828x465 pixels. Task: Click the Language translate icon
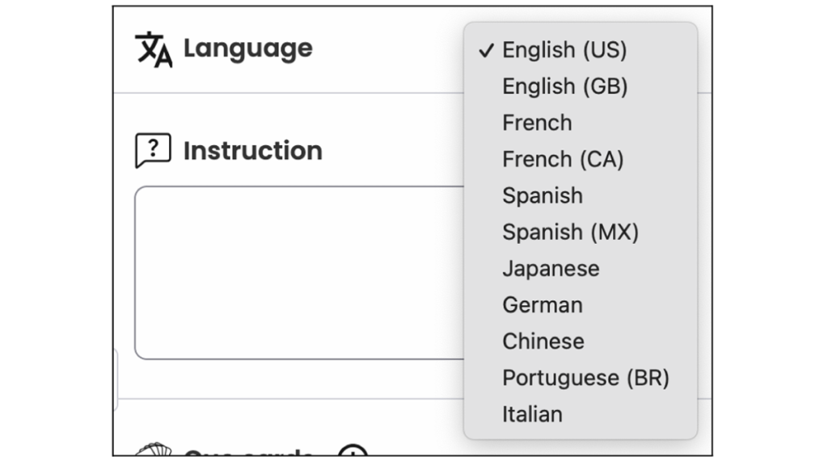pos(153,49)
